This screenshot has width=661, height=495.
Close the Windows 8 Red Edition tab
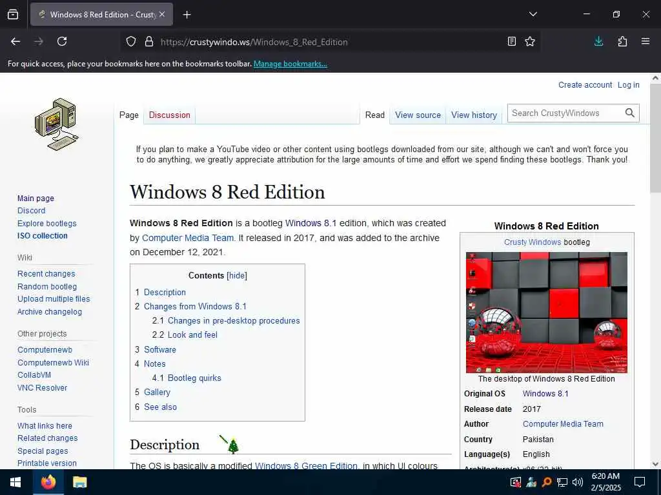(x=162, y=14)
